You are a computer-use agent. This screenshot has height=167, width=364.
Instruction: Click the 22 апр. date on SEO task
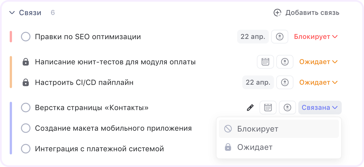pos(253,37)
